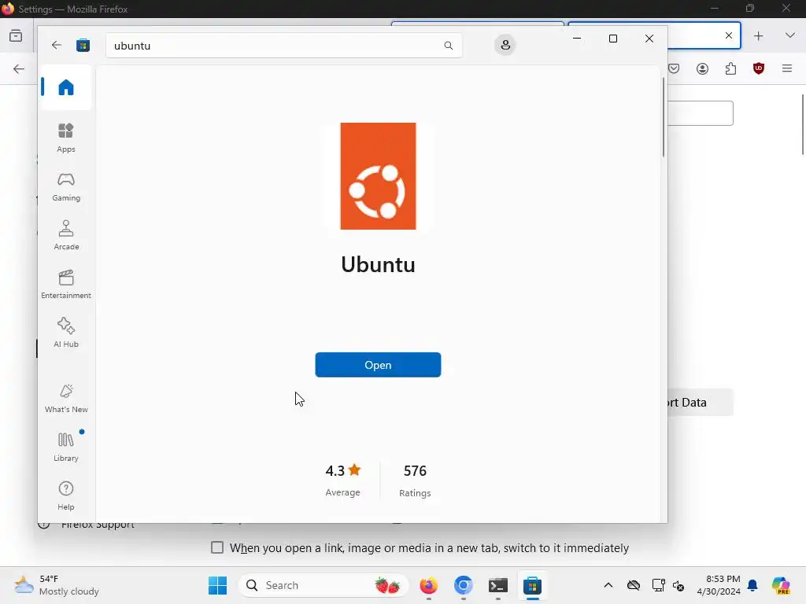Open Help in Store sidebar
The height and width of the screenshot is (604, 806).
(66, 495)
